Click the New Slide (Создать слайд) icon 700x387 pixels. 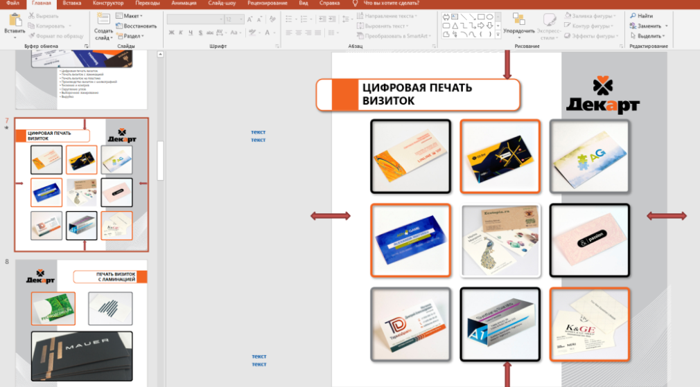tap(103, 19)
